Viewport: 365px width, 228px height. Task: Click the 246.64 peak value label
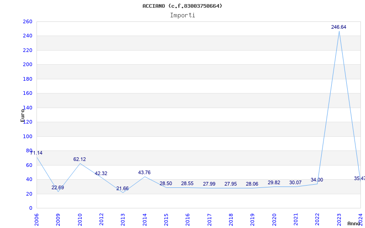[x=339, y=27]
